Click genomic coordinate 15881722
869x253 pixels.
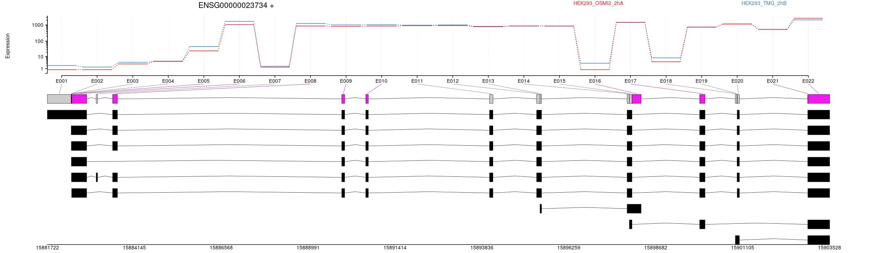click(x=47, y=248)
